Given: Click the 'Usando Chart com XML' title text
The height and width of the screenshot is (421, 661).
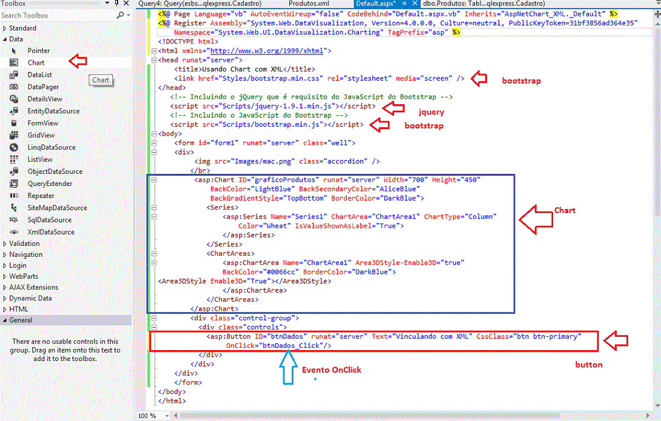Looking at the screenshot, I should pos(243,69).
